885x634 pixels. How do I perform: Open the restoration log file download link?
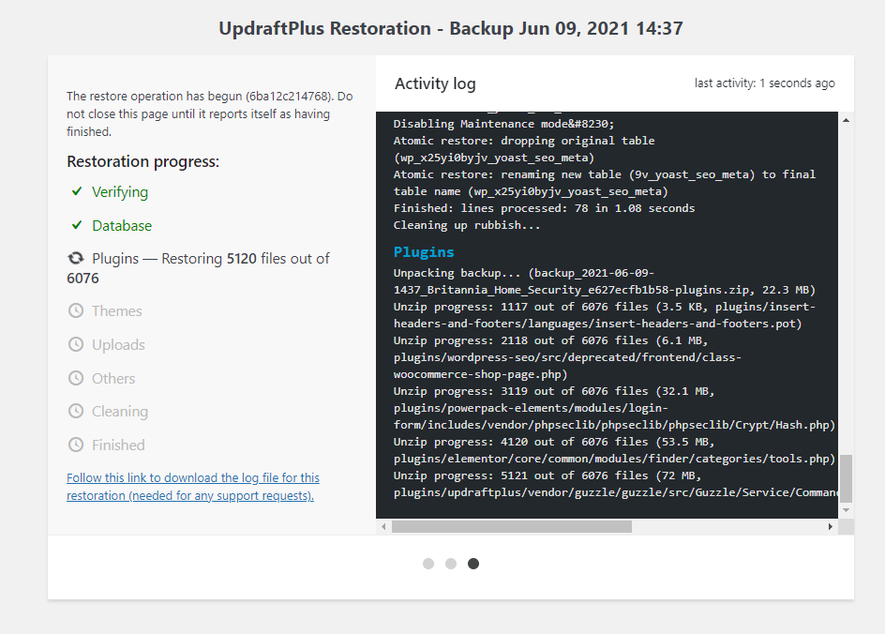point(193,487)
